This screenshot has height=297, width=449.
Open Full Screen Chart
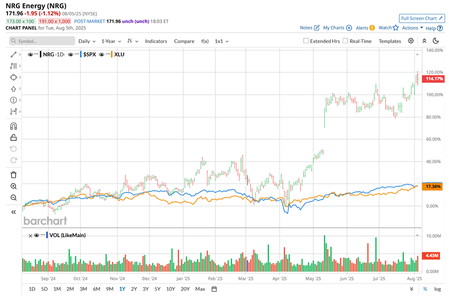coord(422,18)
